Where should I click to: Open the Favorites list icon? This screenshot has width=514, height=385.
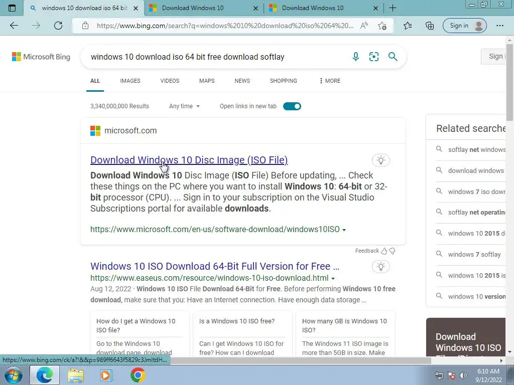coord(408,26)
